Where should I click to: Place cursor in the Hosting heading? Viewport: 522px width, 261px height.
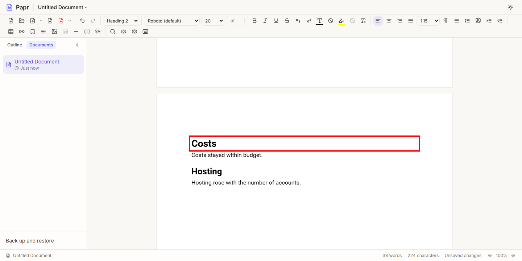coord(207,171)
